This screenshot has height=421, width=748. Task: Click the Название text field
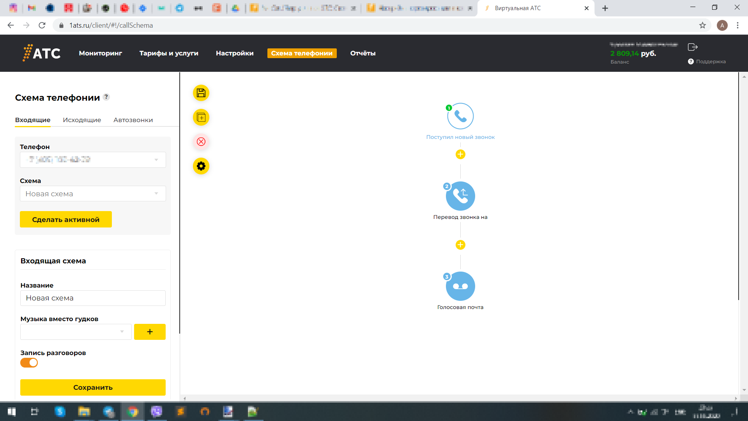pyautogui.click(x=93, y=298)
